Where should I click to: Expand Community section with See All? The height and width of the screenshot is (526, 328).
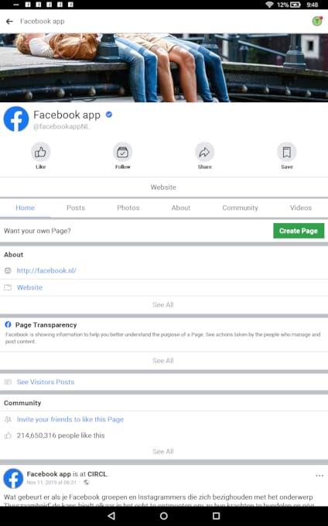point(163,451)
